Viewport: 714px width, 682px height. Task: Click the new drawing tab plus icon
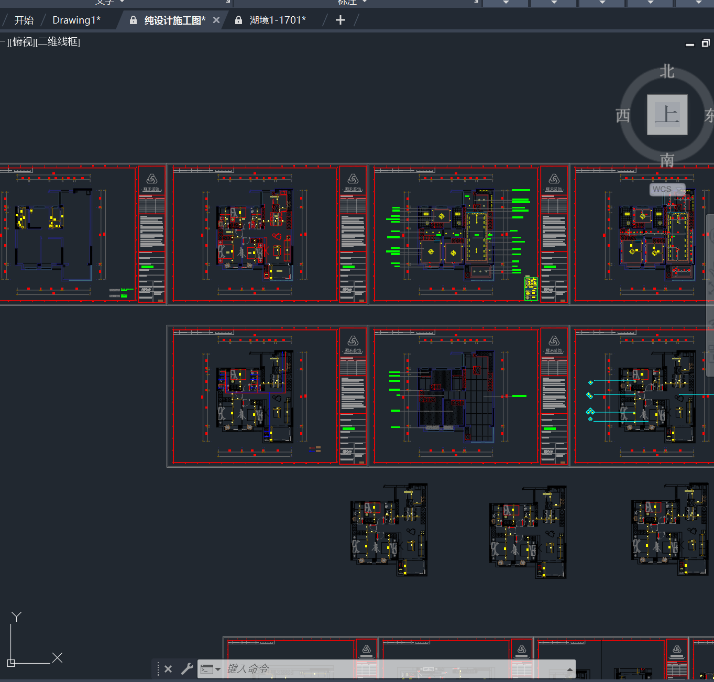(x=340, y=20)
